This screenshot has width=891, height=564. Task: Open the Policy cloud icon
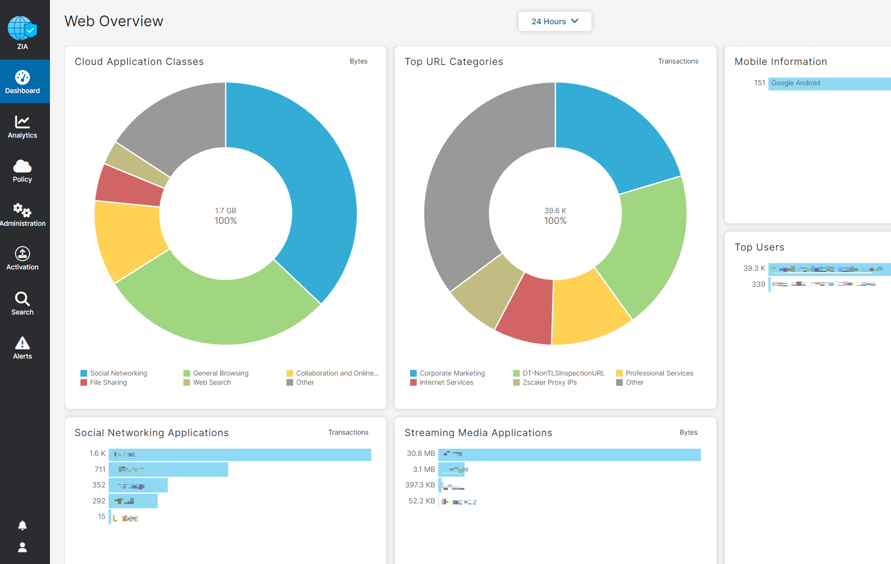[x=22, y=166]
